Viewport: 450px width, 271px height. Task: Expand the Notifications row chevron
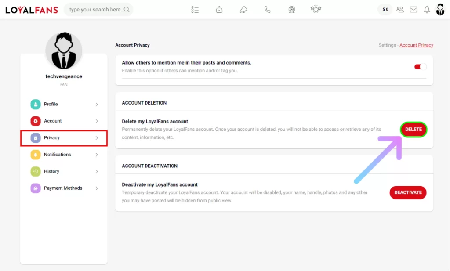97,155
